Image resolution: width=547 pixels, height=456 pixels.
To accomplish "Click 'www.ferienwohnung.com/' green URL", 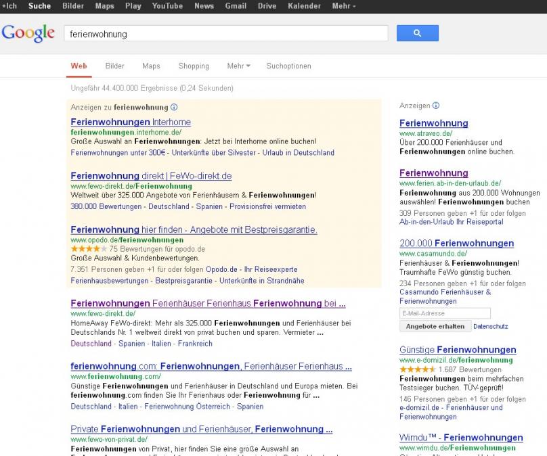I will pyautogui.click(x=116, y=377).
